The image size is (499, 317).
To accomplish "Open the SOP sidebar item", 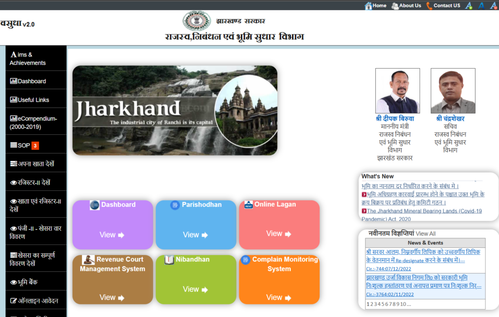I will pos(24,146).
